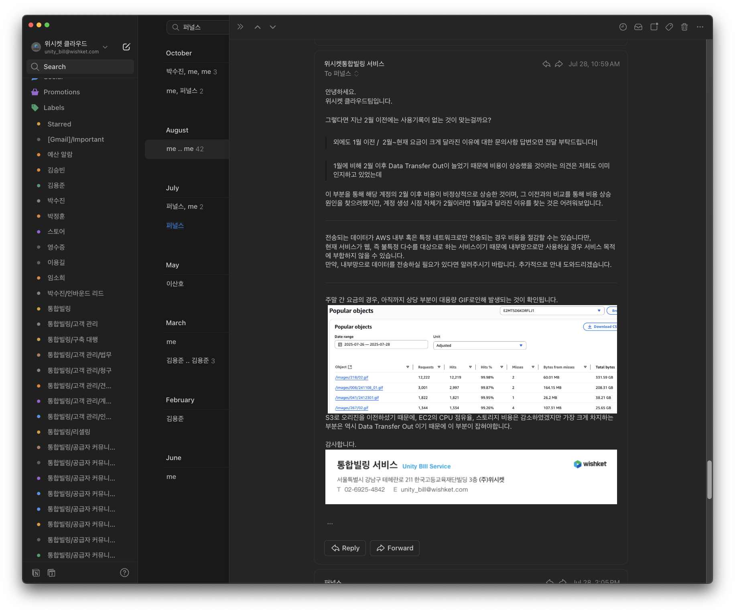735x613 pixels.
Task: Open the Promotions folder
Action: [61, 92]
